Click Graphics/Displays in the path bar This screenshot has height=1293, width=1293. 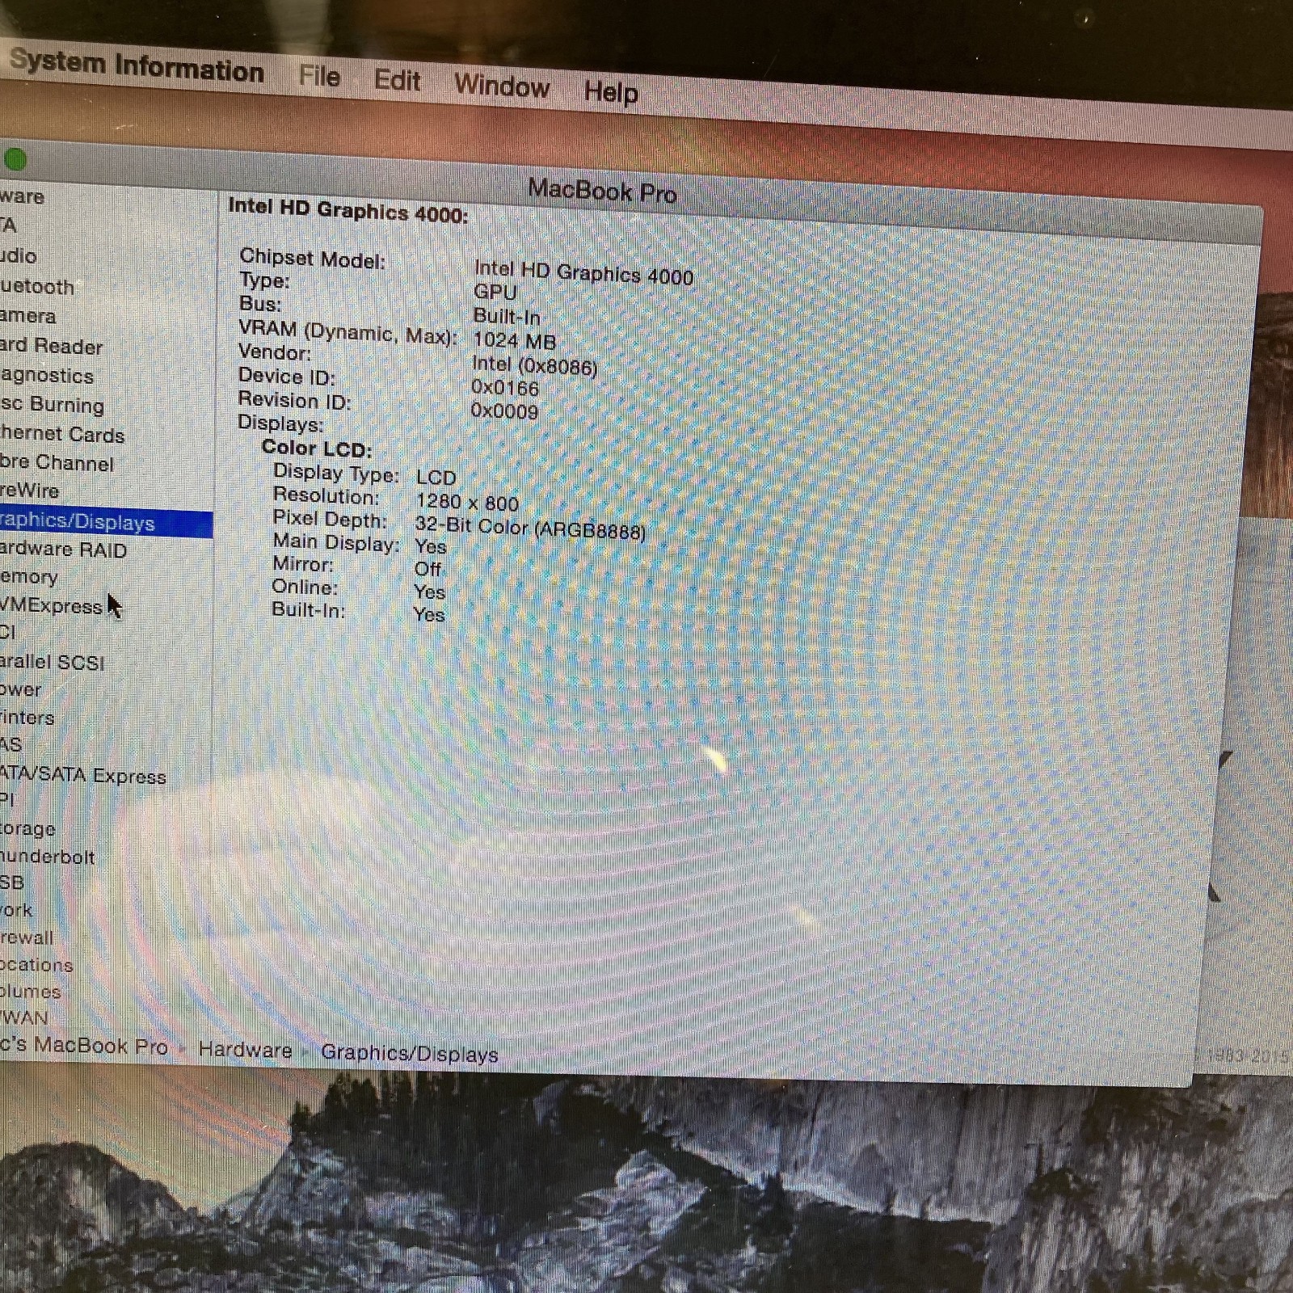coord(409,1054)
